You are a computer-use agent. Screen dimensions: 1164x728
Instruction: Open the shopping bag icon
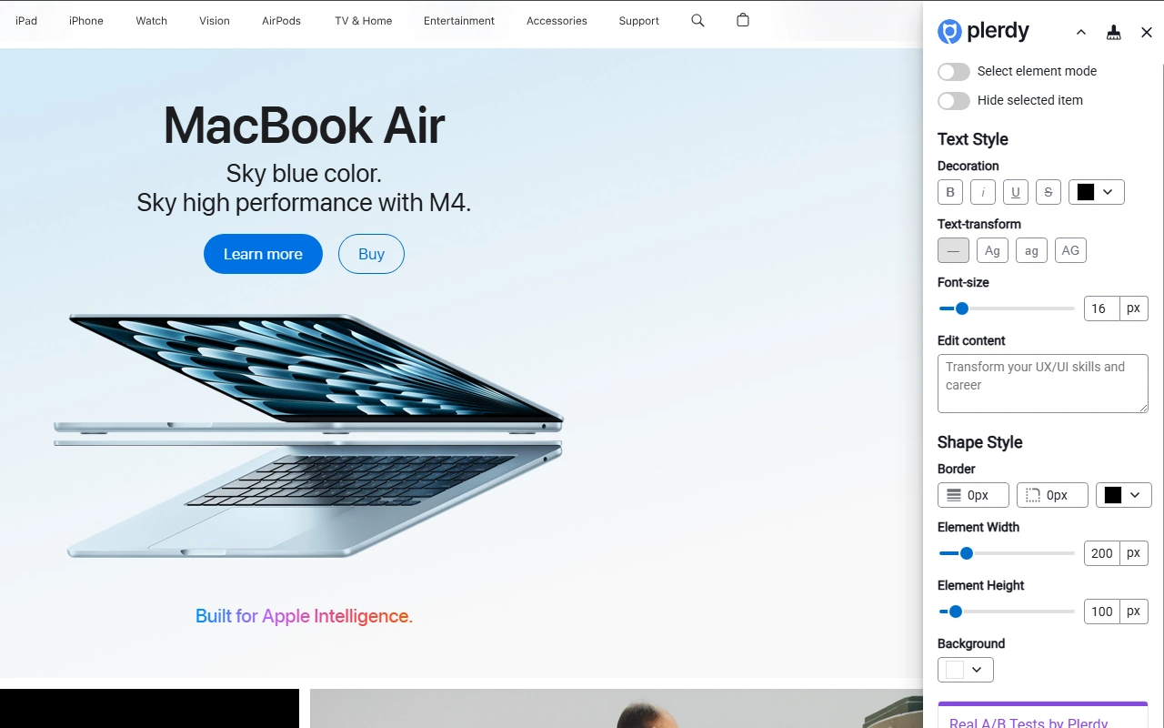pos(743,20)
